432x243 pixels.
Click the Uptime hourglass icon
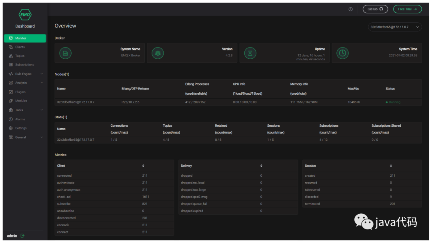(250, 53)
